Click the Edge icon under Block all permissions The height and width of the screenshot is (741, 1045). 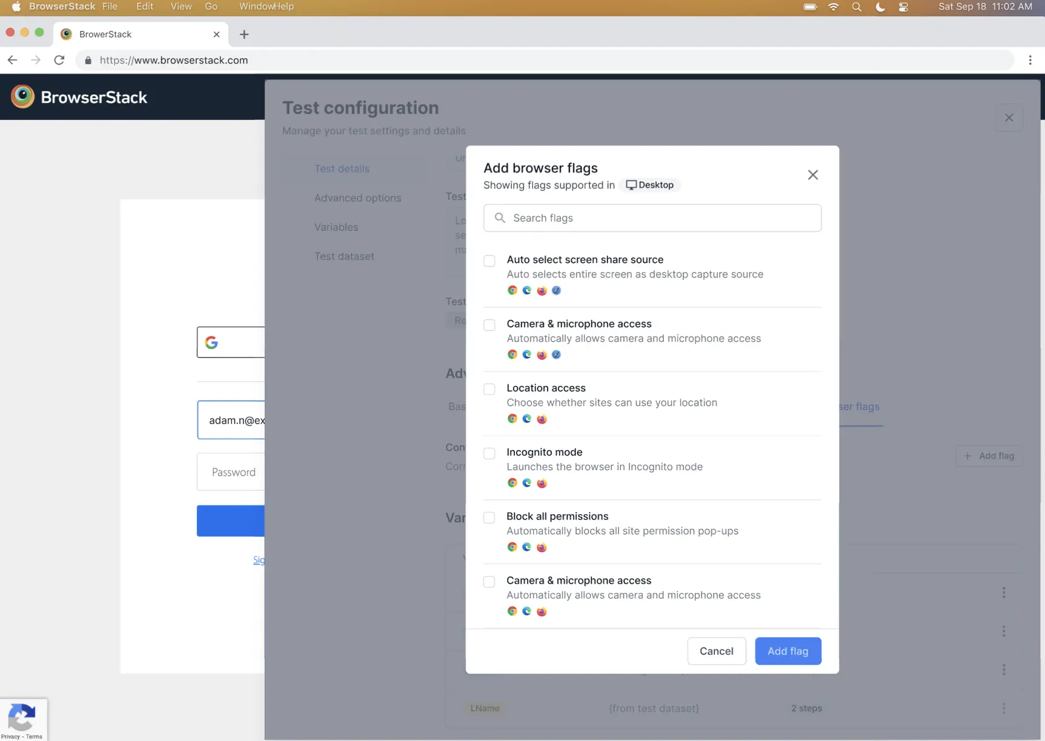[526, 547]
